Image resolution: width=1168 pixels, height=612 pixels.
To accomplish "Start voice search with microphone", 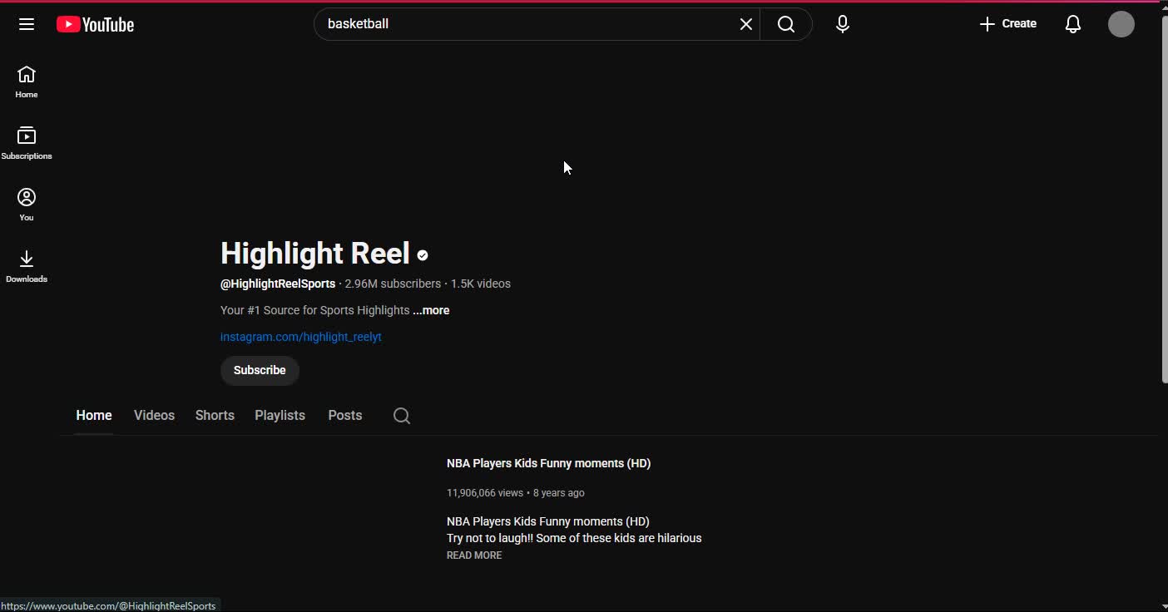I will click(842, 24).
